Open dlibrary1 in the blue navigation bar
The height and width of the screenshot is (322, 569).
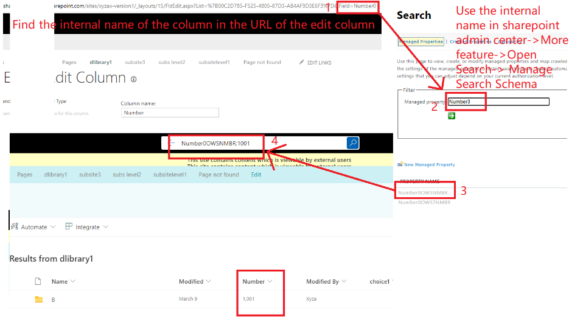55,175
